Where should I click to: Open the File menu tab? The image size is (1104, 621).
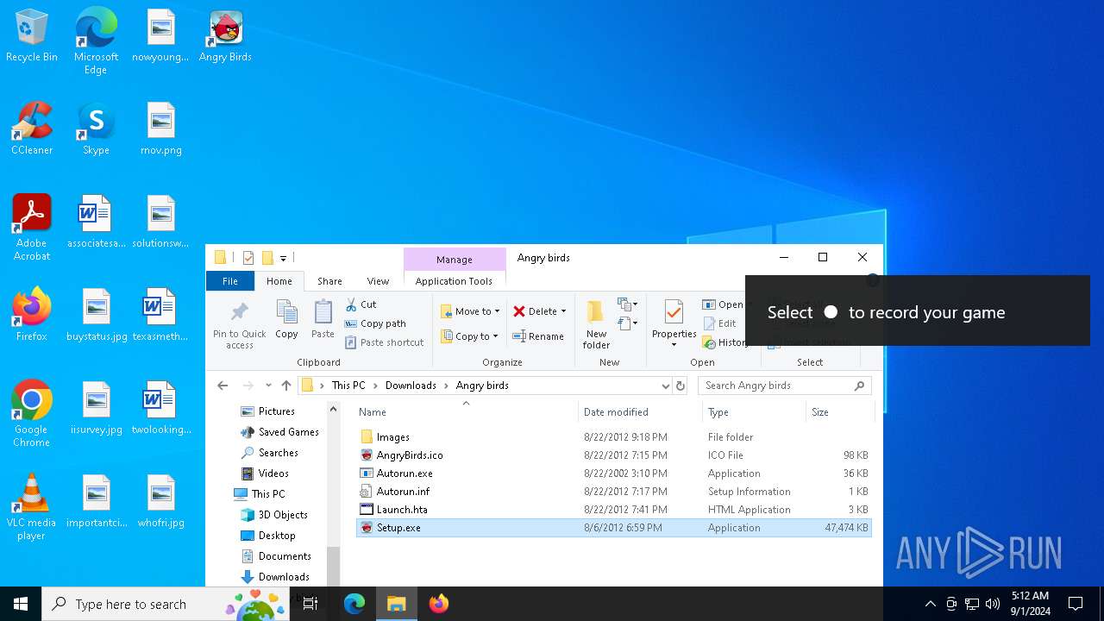click(230, 281)
